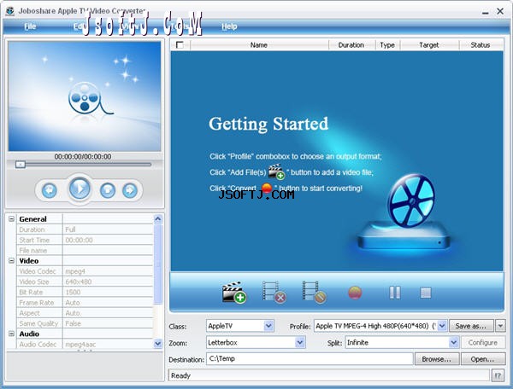Select the Start Time value 00:00:00
This screenshot has width=513, height=389.
(108, 240)
